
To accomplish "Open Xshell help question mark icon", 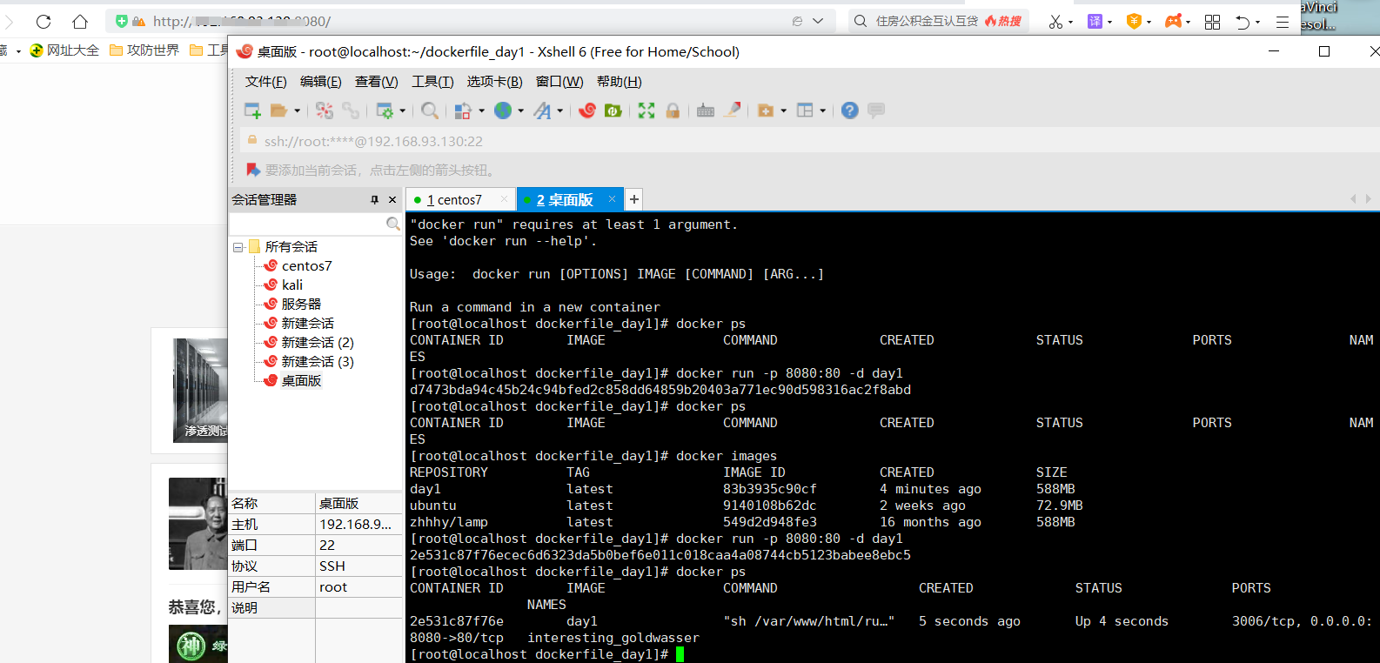I will 850,110.
